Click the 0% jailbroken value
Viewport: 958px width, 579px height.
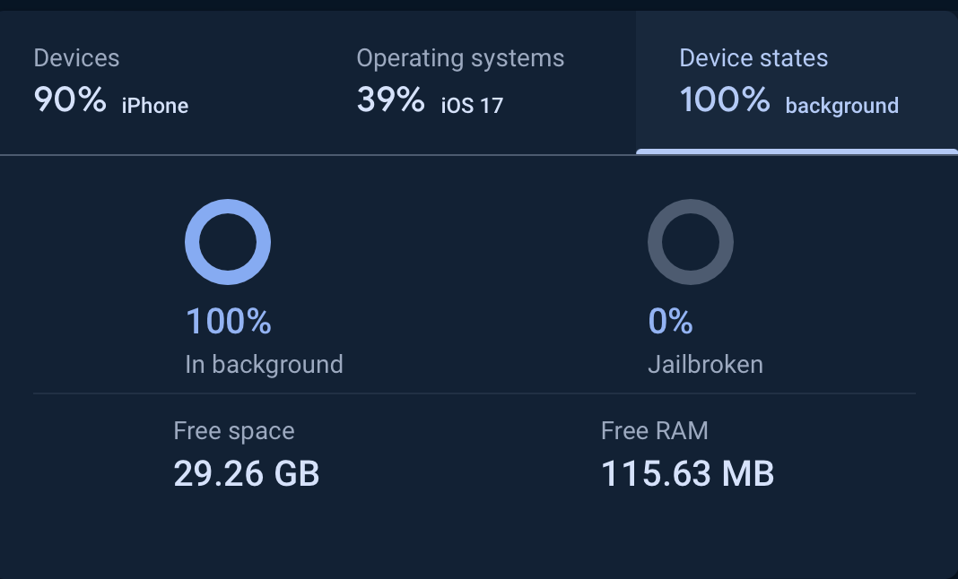[670, 321]
